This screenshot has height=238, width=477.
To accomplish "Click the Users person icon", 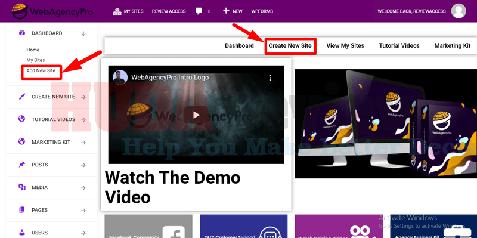I will tap(22, 232).
